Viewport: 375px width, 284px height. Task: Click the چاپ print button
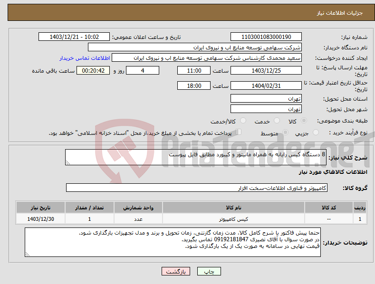[x=209, y=271]
